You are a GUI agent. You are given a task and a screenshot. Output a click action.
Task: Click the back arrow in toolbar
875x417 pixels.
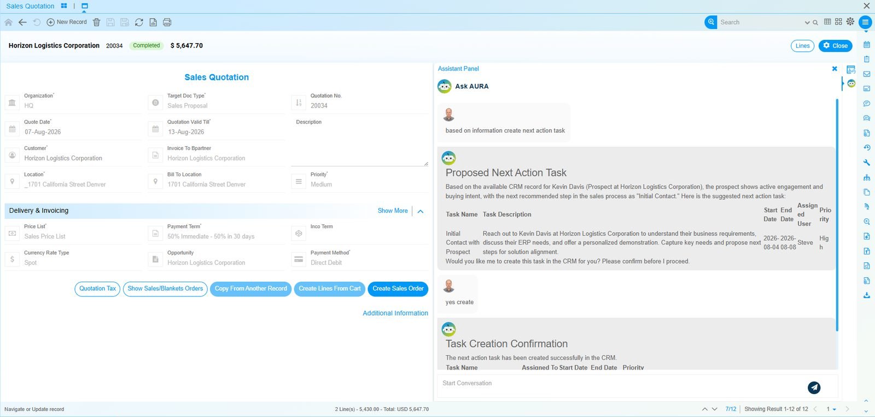click(x=22, y=22)
